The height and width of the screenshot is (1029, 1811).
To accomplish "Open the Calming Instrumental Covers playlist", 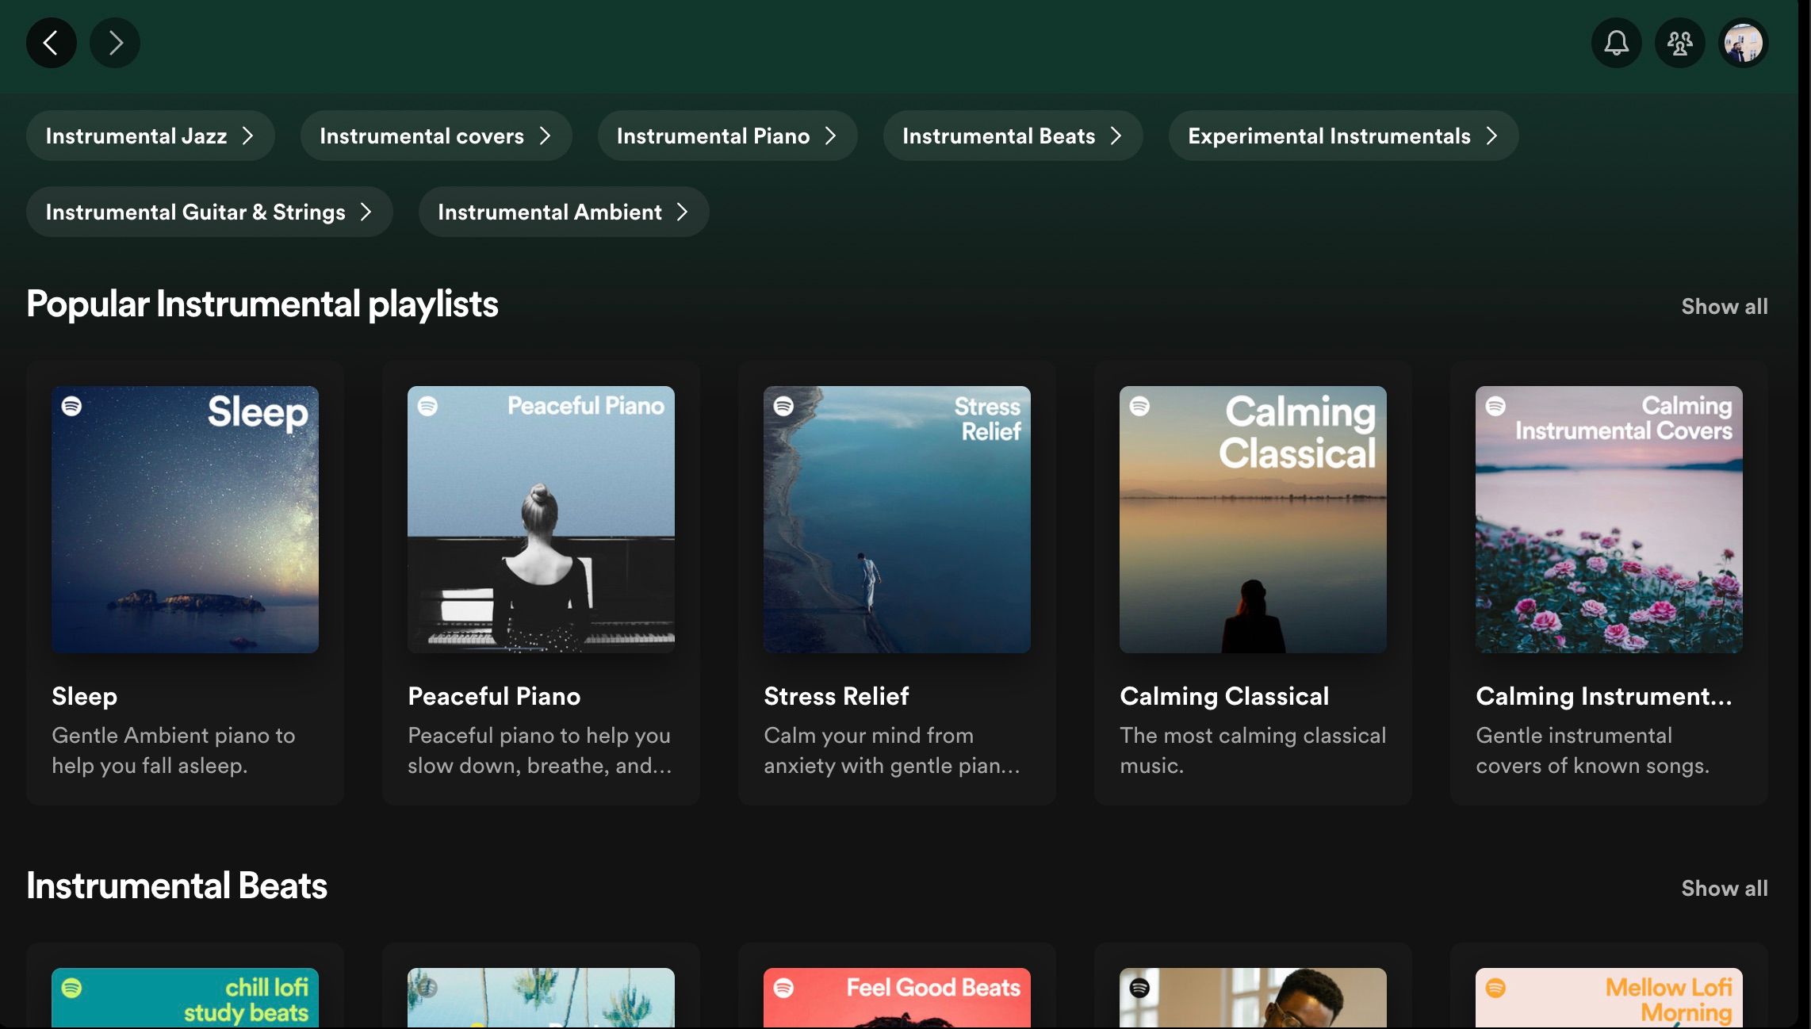I will pos(1603,696).
